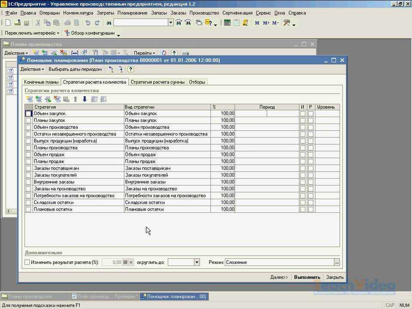Click the Далее>> button
412x309 pixels.
point(279,277)
